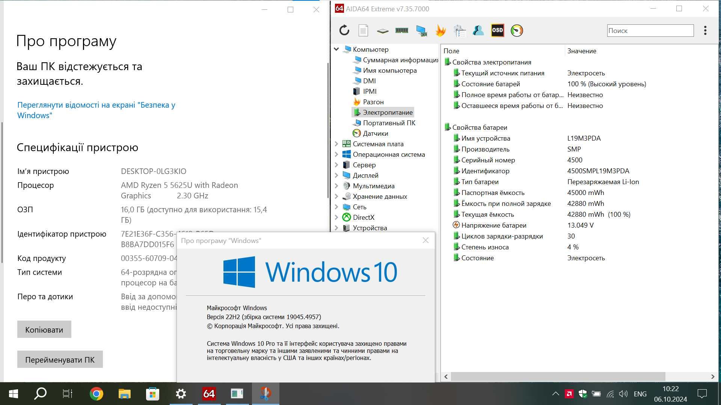
Task: Click the Перейменувати ПК button
Action: tap(60, 359)
